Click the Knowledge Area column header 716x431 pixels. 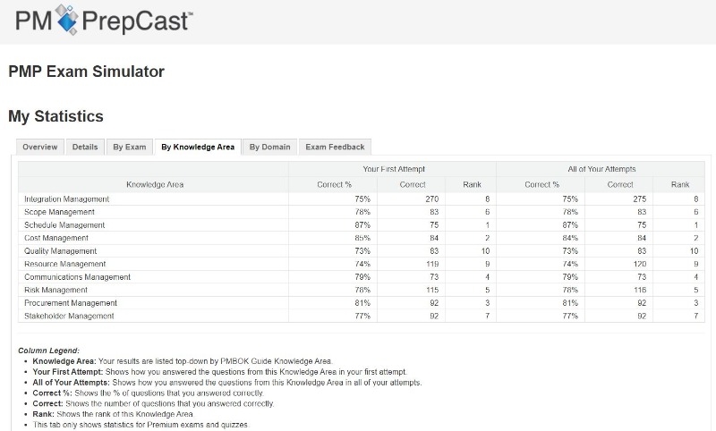[155, 184]
